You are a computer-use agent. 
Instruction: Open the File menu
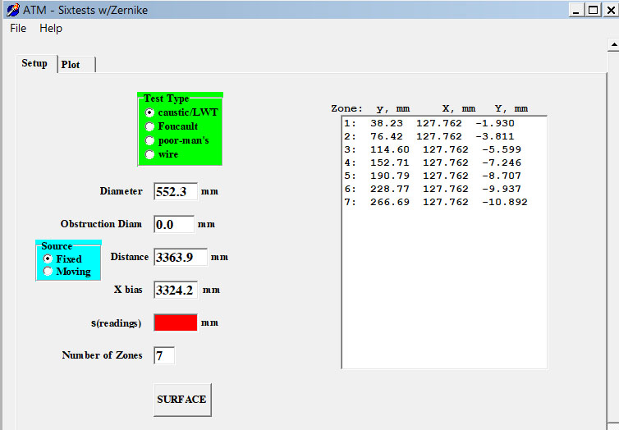pos(18,29)
